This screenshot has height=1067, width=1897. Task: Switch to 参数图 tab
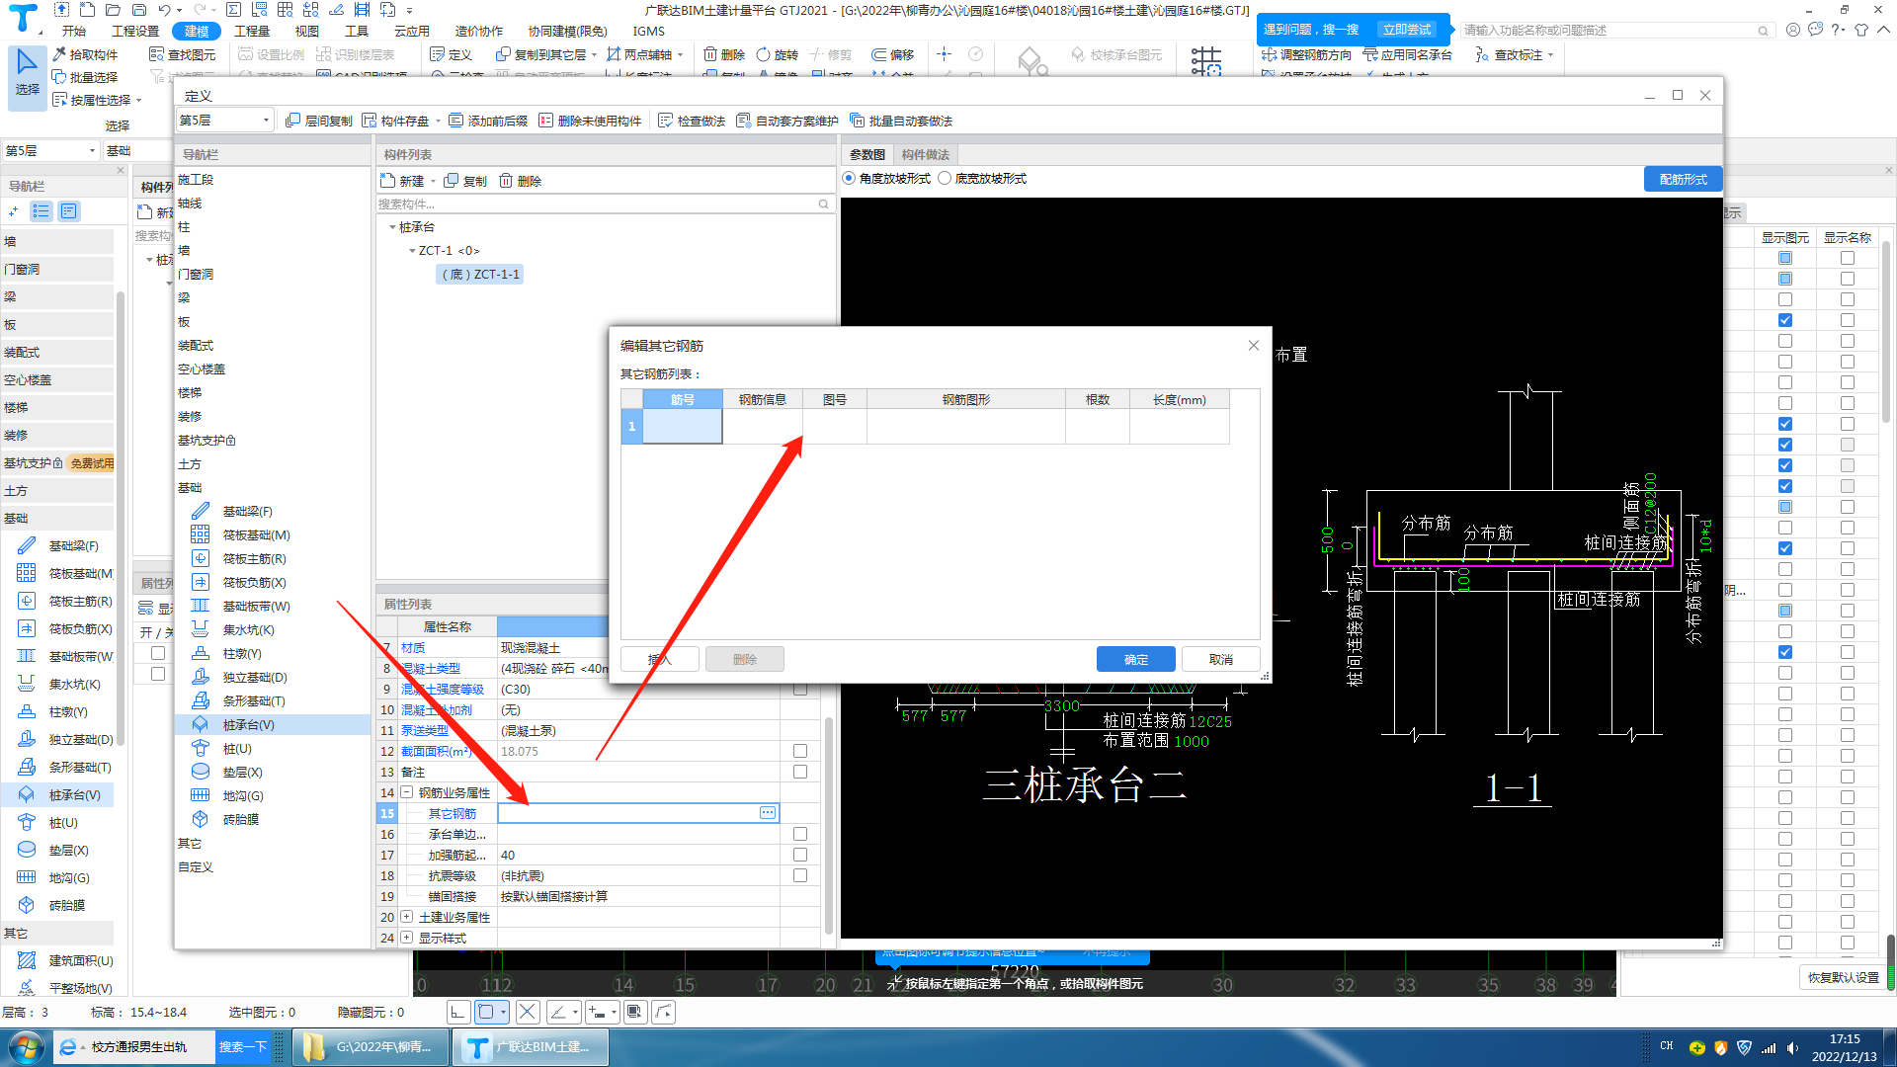[x=867, y=154]
